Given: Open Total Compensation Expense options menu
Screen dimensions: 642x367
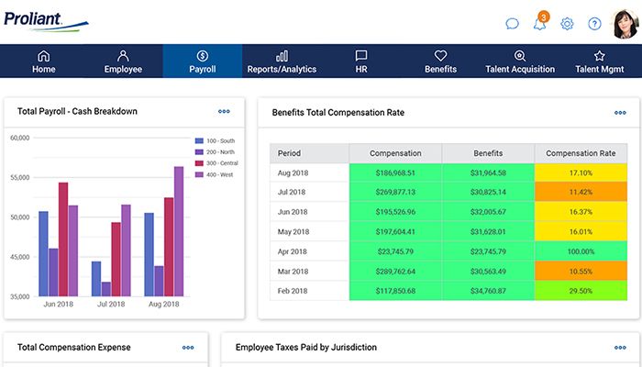Looking at the screenshot, I should click(x=188, y=348).
